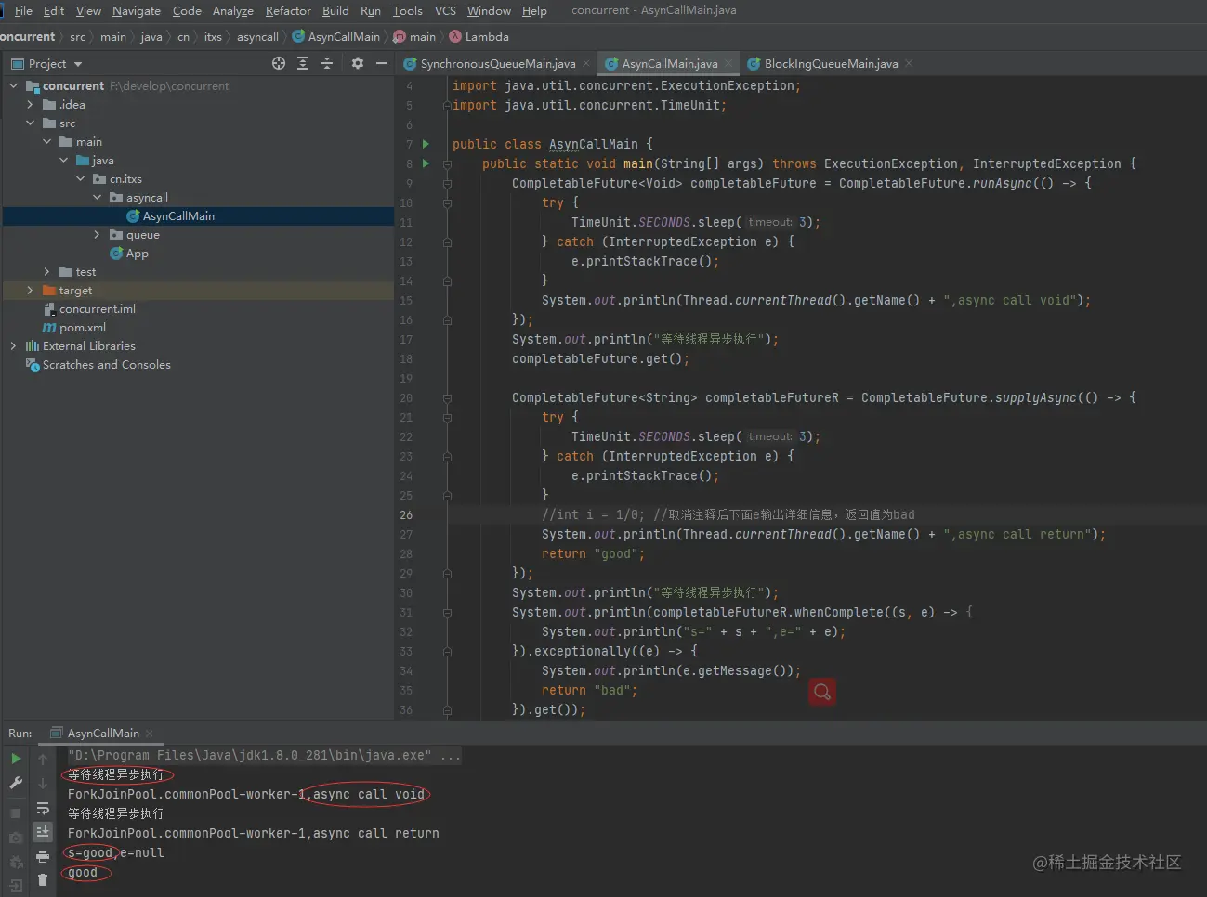Click the stop process square icon
Screen dimensions: 1207x897
pos(16,812)
